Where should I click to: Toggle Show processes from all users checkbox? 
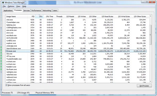pyautogui.click(x=6, y=85)
